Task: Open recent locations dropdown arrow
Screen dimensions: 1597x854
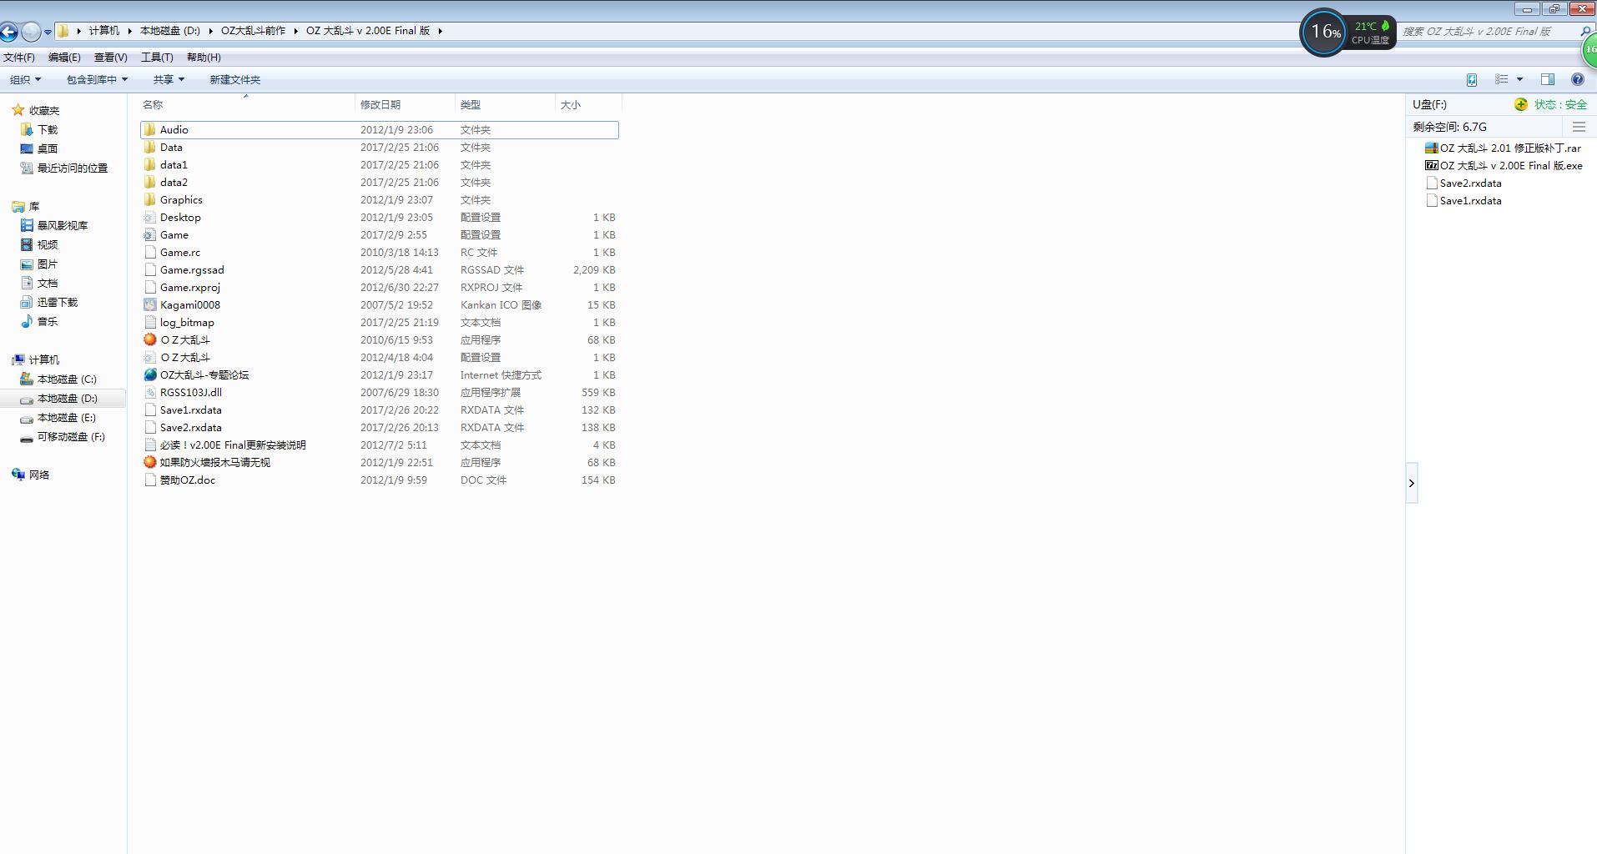Action: (48, 32)
